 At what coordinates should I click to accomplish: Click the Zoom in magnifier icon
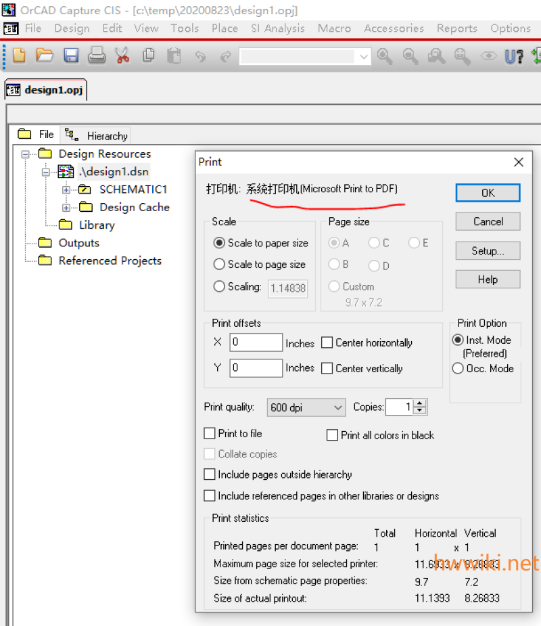point(385,56)
